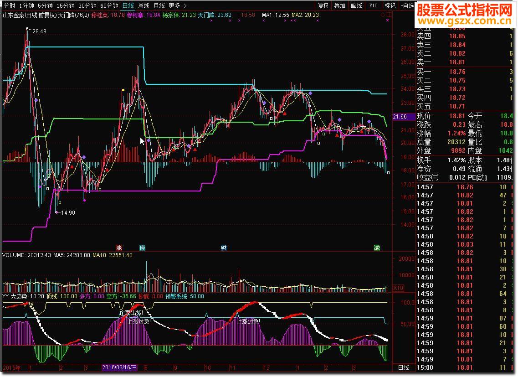Click the '庄家出货!' chart annotation
This screenshot has height=377, width=518.
[x=131, y=313]
